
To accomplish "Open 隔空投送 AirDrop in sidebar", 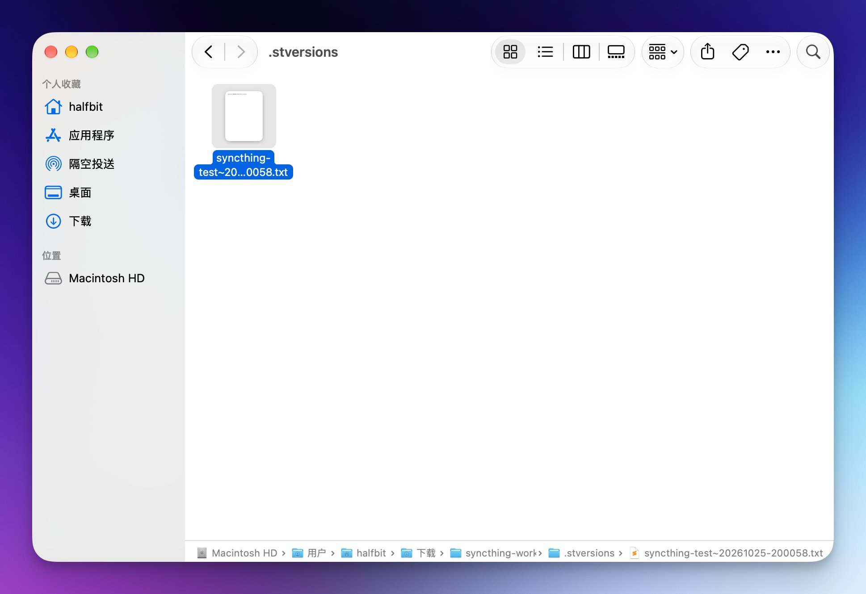I will [x=109, y=164].
